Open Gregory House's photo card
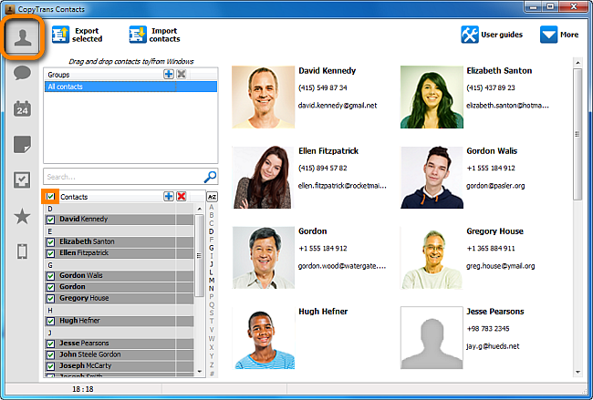The height and width of the screenshot is (400, 593). click(432, 258)
